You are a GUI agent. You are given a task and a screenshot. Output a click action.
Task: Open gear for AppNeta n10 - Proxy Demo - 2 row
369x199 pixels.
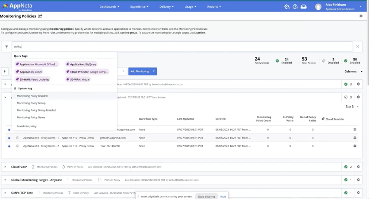tap(355, 146)
